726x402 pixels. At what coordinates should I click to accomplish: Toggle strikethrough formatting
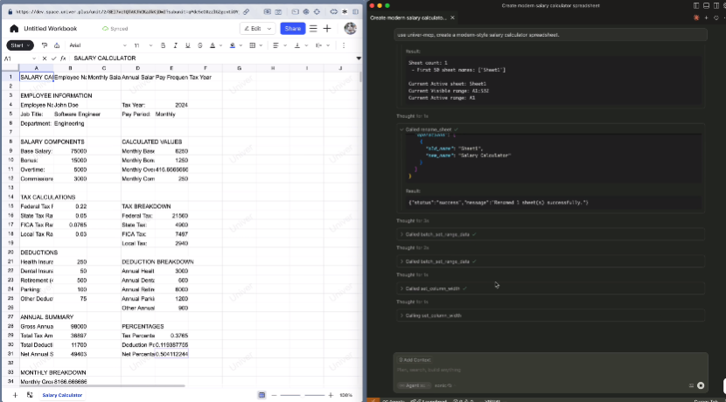(200, 45)
